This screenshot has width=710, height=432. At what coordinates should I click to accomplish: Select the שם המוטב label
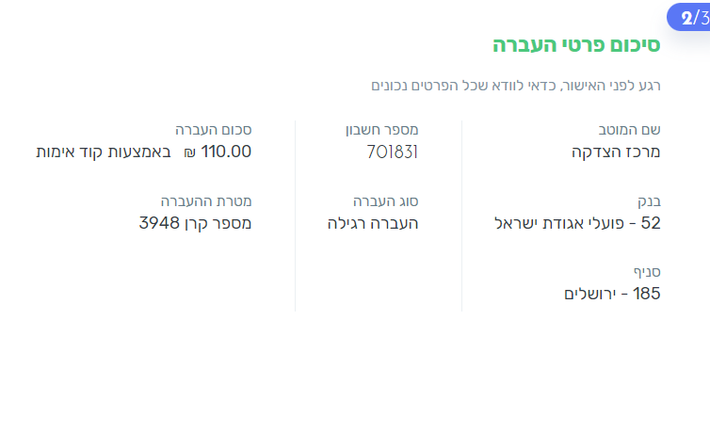630,130
